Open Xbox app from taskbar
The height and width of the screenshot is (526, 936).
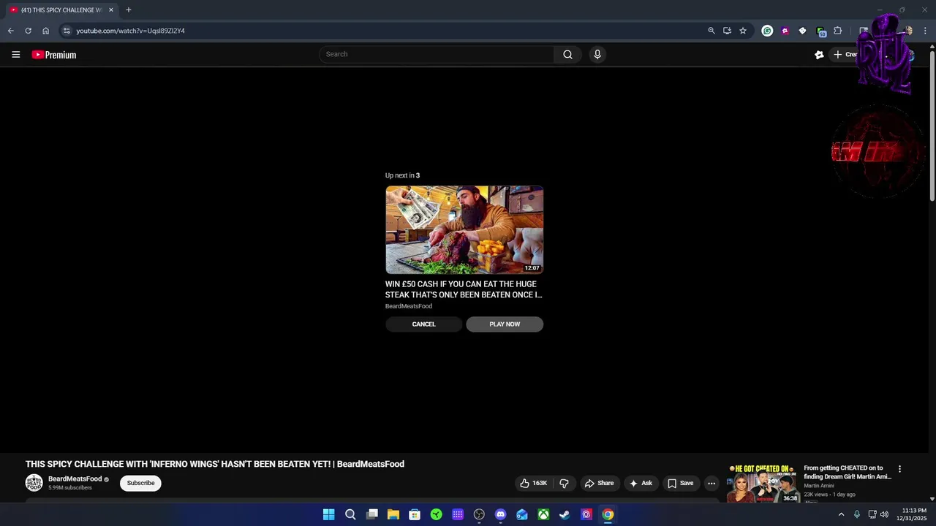tap(543, 514)
